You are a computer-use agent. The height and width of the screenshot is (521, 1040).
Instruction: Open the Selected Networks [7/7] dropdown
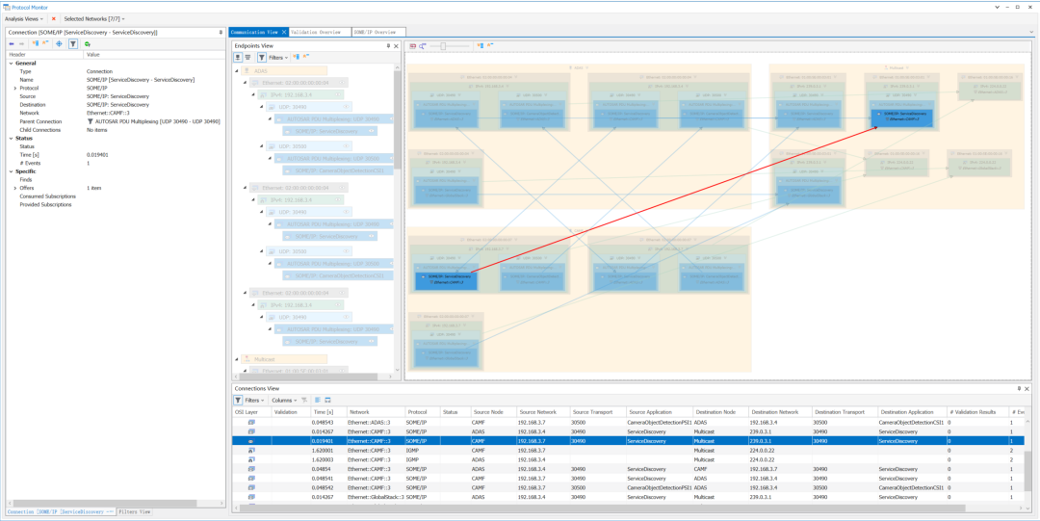(x=94, y=19)
